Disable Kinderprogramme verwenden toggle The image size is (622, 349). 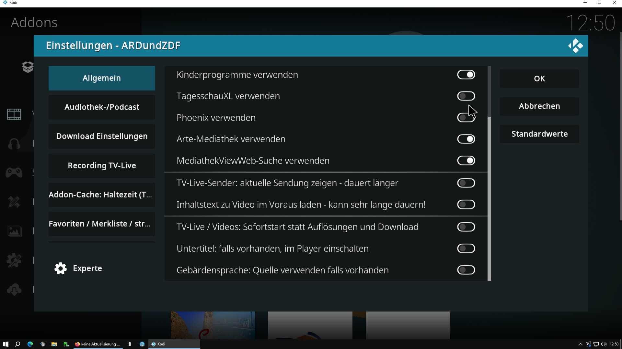coord(466,75)
